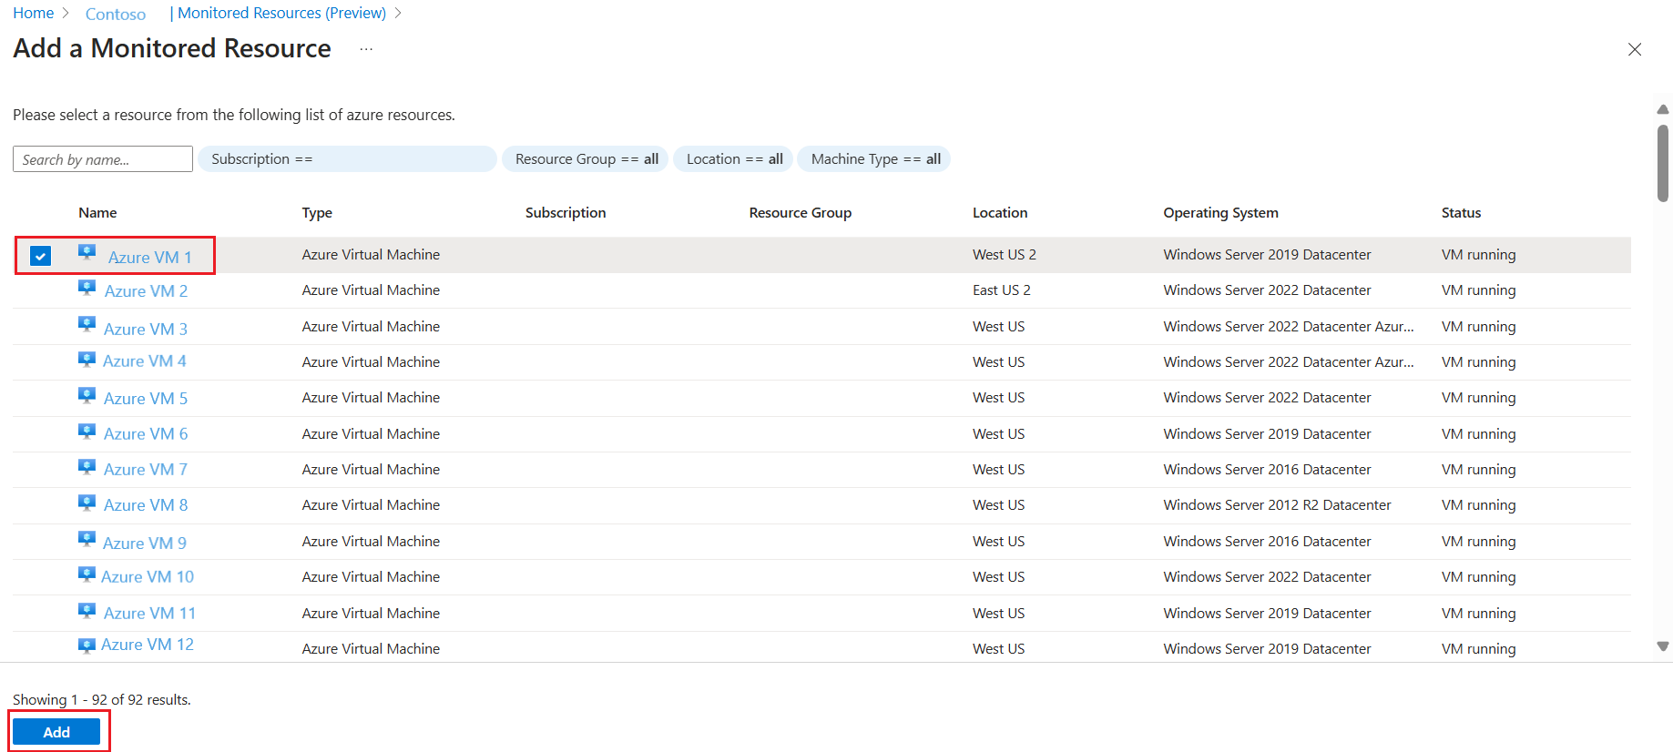Click the Operating System column header

point(1221,213)
